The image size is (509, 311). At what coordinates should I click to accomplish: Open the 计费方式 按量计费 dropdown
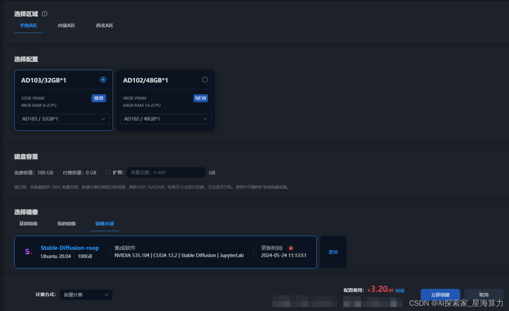coord(86,295)
